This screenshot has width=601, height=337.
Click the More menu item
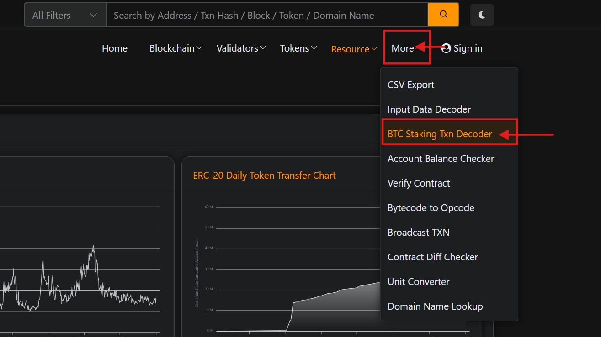click(403, 48)
